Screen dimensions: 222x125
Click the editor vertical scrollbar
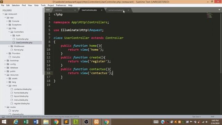point(221,43)
